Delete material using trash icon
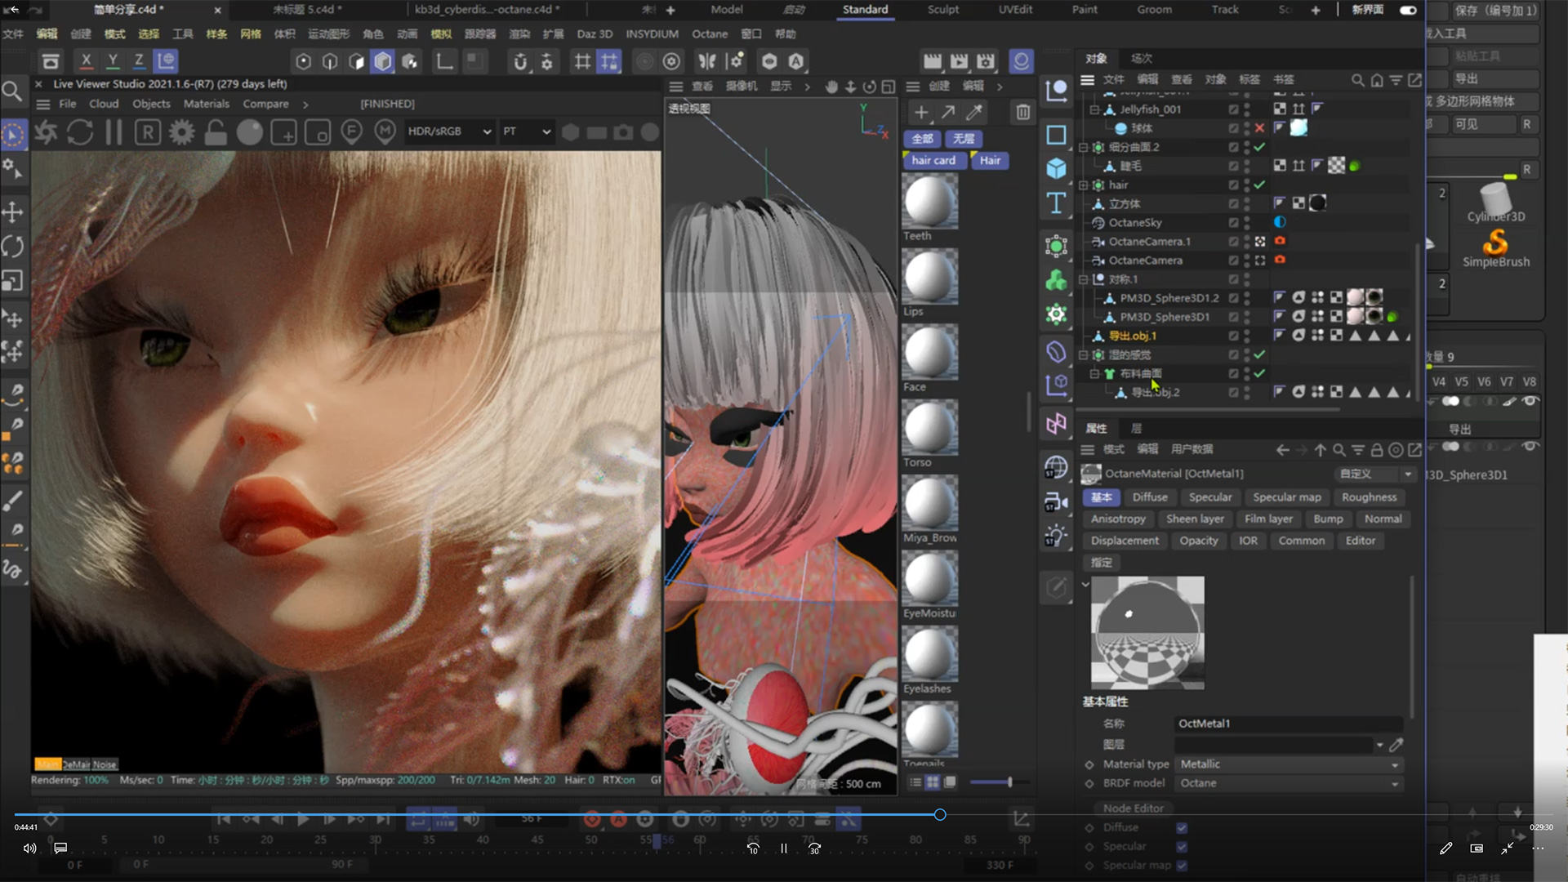 pos(1022,113)
